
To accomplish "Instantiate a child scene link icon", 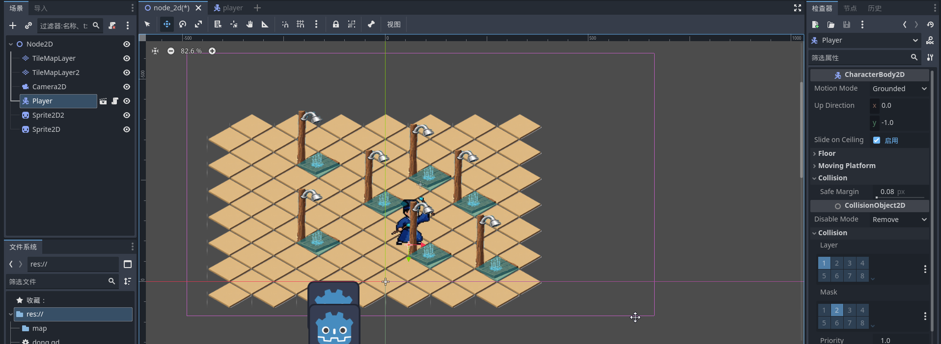I will point(28,25).
